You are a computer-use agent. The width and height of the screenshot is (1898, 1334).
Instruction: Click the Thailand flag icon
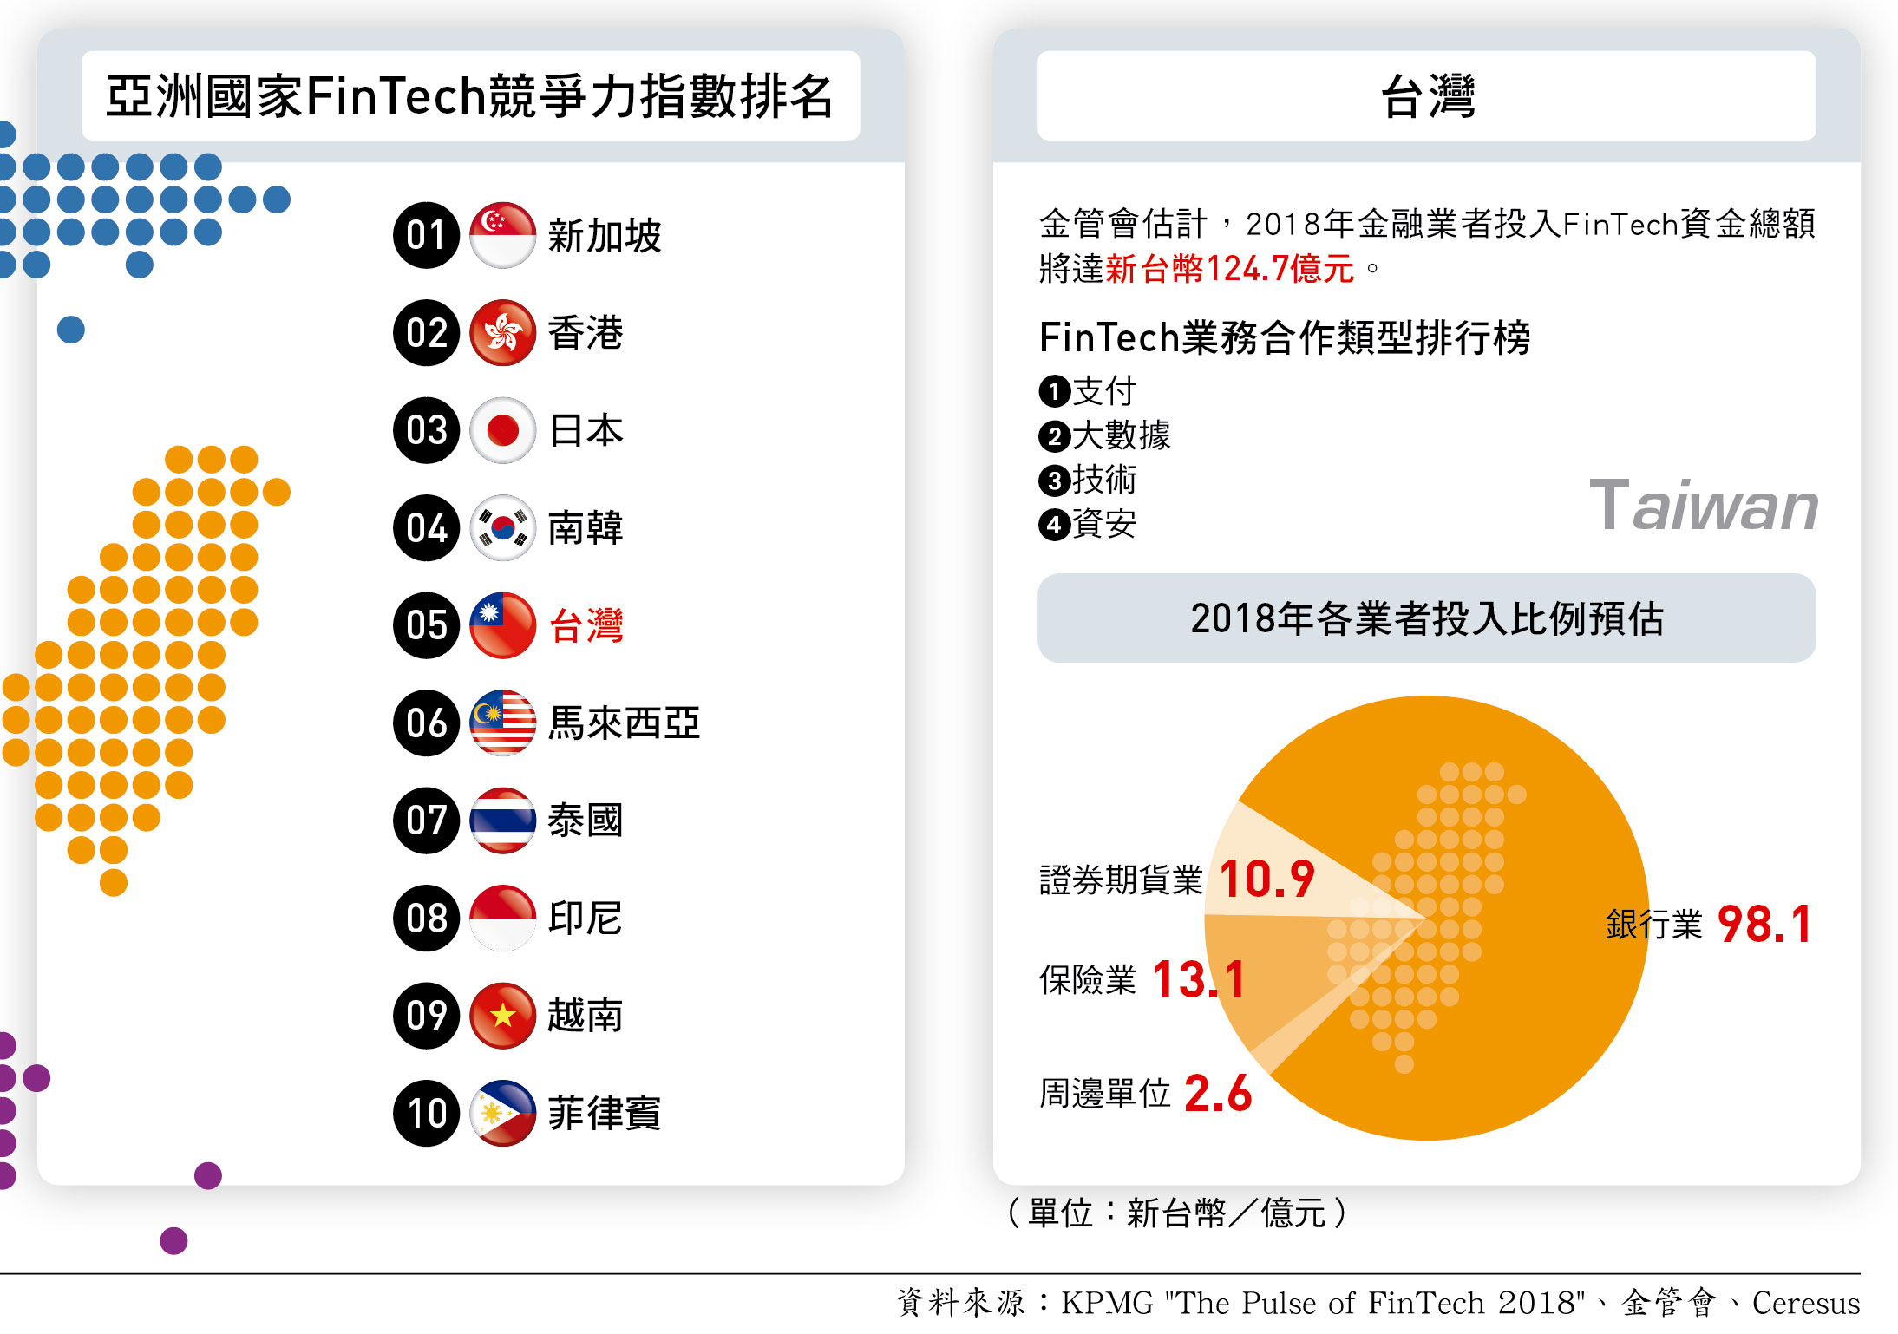(502, 821)
